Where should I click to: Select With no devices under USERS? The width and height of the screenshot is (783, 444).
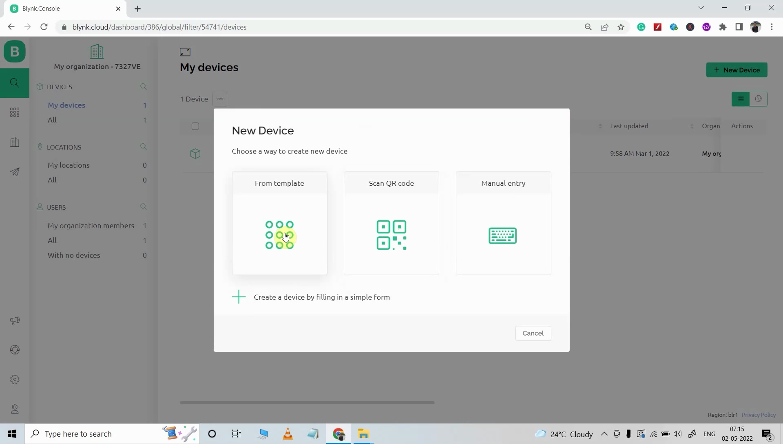pos(74,255)
